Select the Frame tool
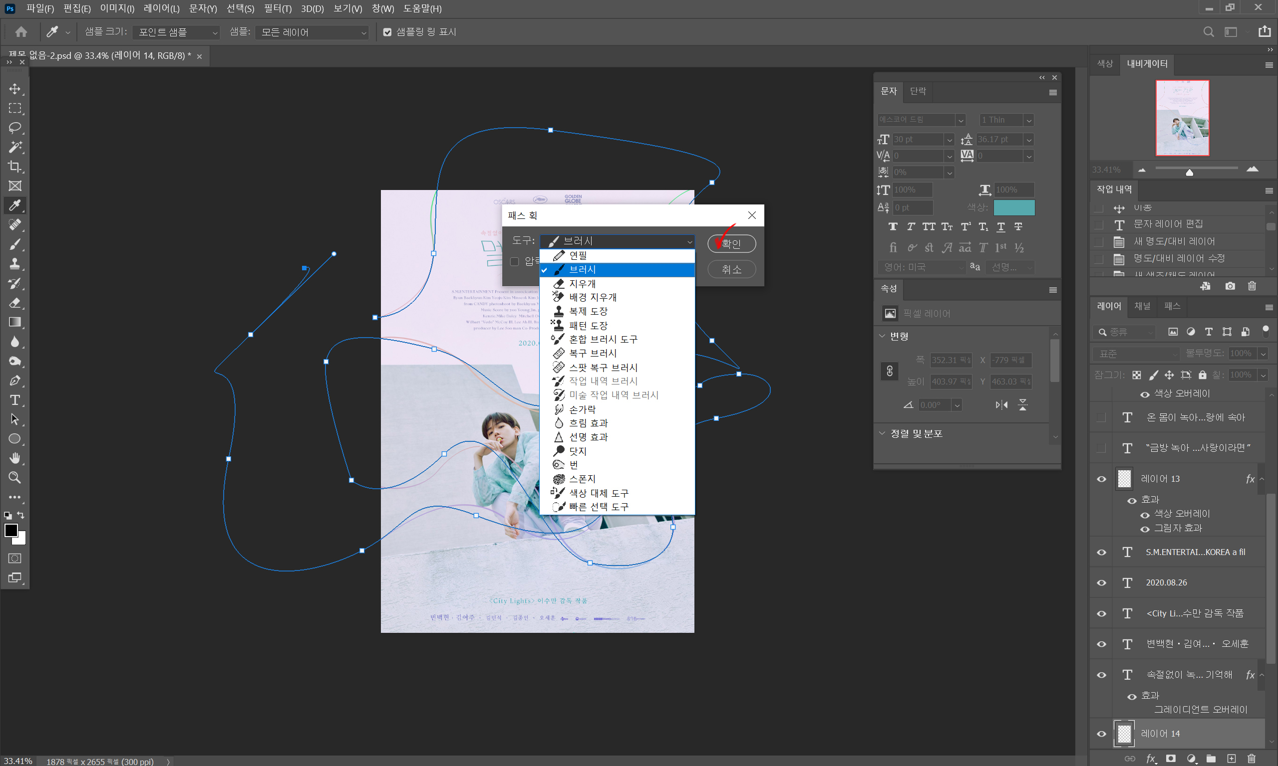Viewport: 1278px width, 766px height. click(x=15, y=186)
